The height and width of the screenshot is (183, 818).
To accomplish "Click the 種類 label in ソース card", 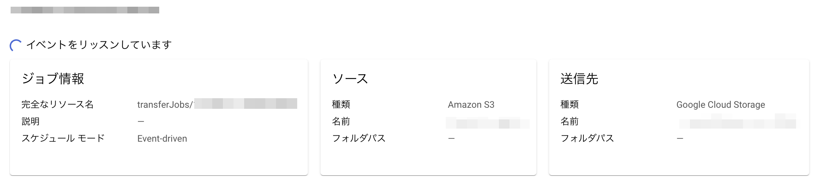I will 341,104.
